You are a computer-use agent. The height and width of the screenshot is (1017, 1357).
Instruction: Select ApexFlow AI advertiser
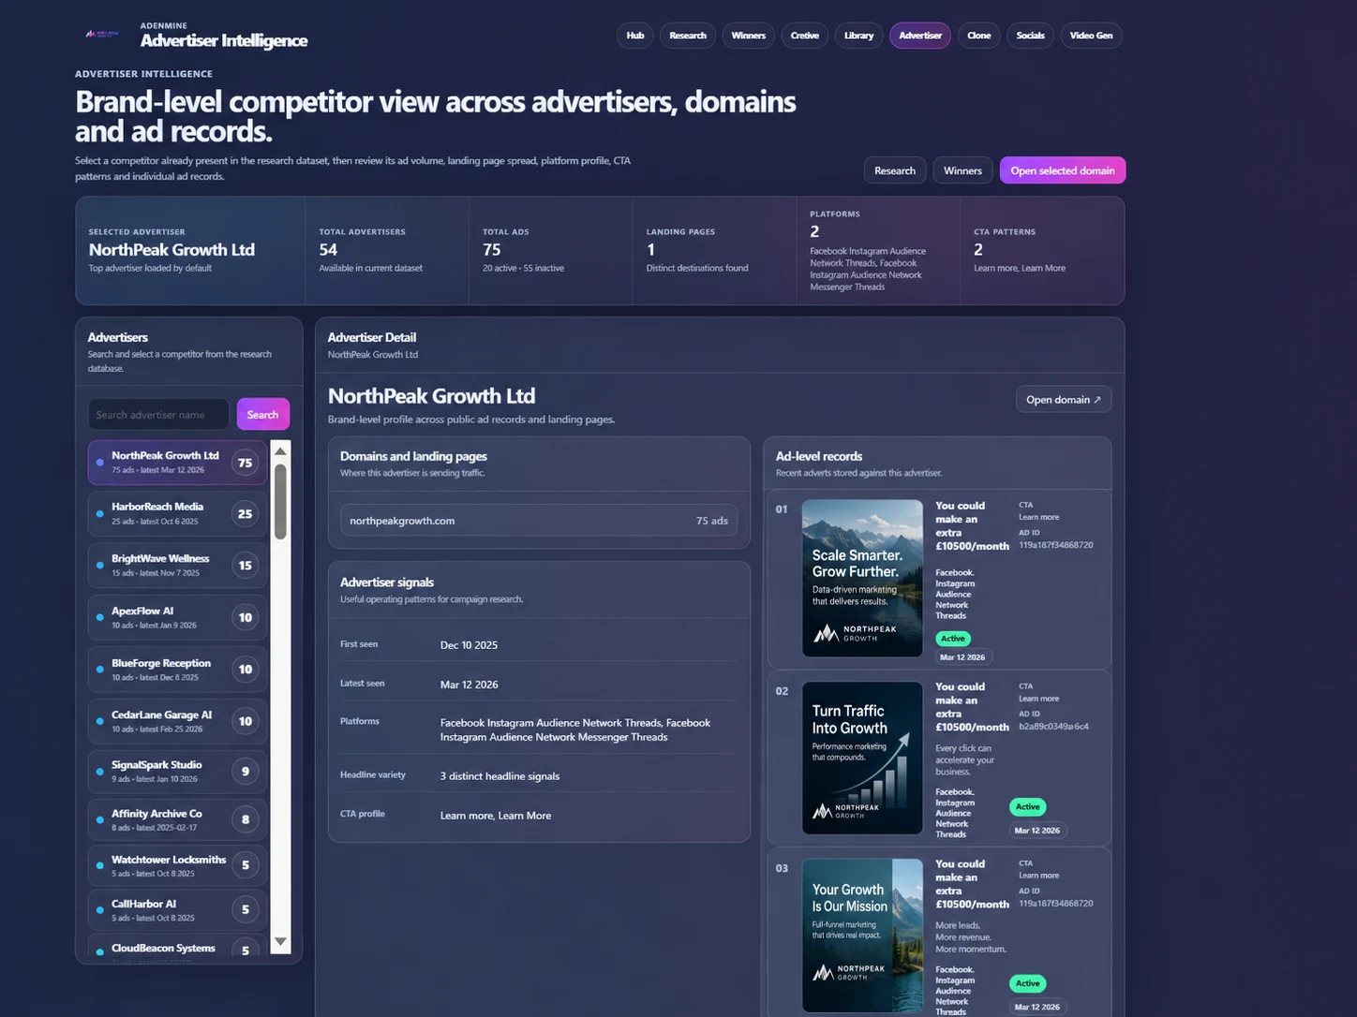tap(178, 617)
